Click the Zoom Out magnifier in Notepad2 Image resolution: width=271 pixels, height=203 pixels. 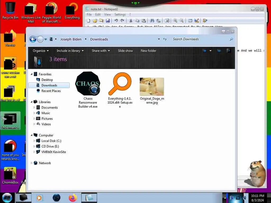point(182,21)
